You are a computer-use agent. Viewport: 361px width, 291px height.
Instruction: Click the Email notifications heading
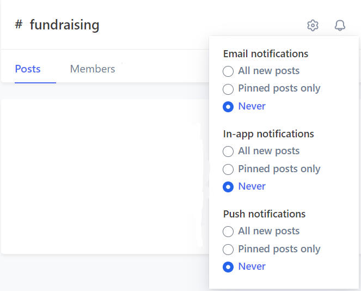[x=266, y=54]
